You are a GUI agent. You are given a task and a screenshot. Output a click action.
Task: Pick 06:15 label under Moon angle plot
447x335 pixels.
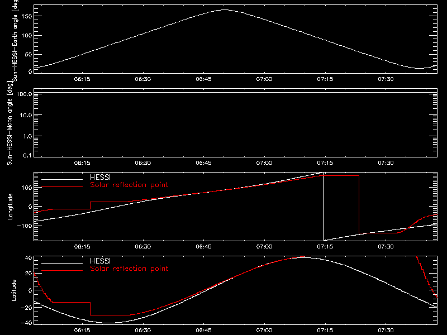coord(82,162)
